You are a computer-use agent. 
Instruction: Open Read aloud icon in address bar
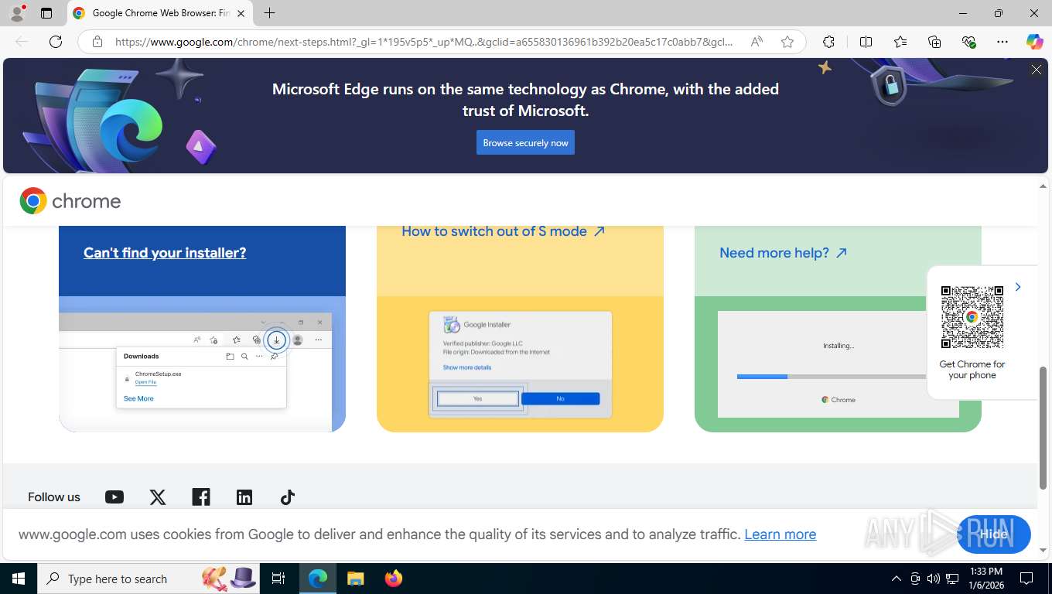[757, 42]
